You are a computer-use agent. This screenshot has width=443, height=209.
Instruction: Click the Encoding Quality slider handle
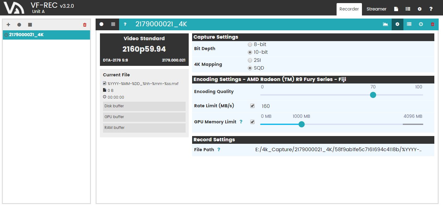tap(373, 95)
